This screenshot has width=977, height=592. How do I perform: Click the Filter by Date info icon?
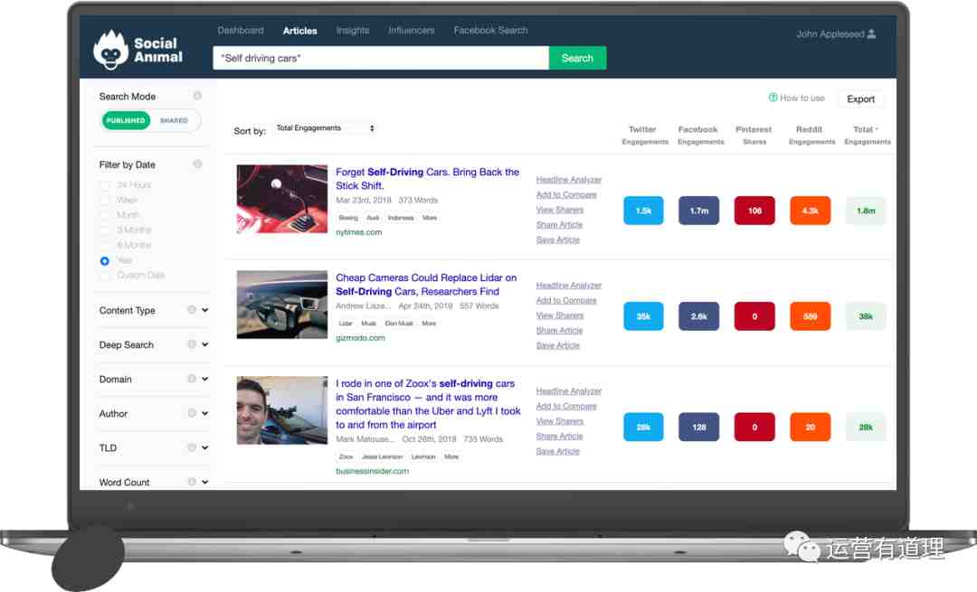pyautogui.click(x=197, y=164)
